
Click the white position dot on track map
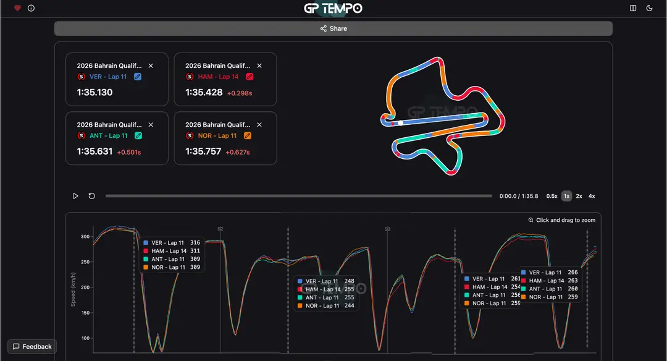point(400,123)
